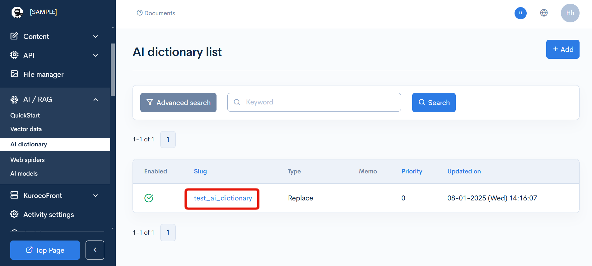This screenshot has width=592, height=266.
Task: Open the Vector data menu item
Action: coord(26,129)
